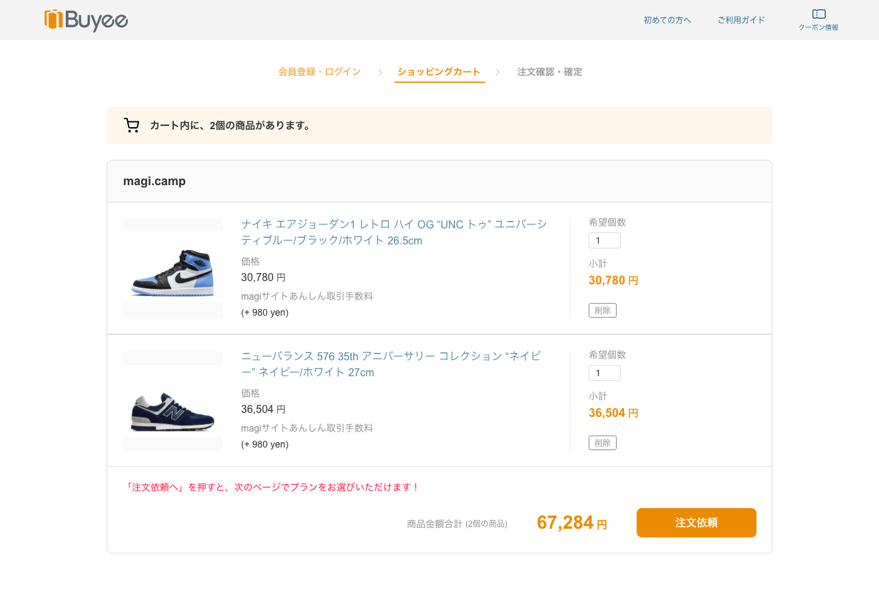Click the red 注文依頼へ notice text
The width and height of the screenshot is (879, 596).
pyautogui.click(x=272, y=487)
